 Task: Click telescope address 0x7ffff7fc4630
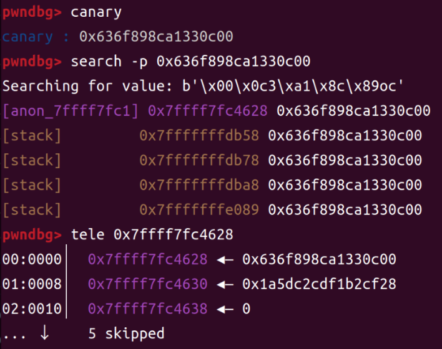click(x=147, y=284)
